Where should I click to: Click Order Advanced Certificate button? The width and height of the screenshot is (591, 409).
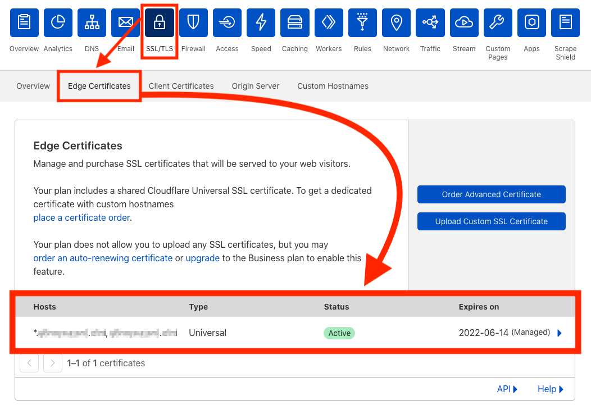click(x=491, y=194)
